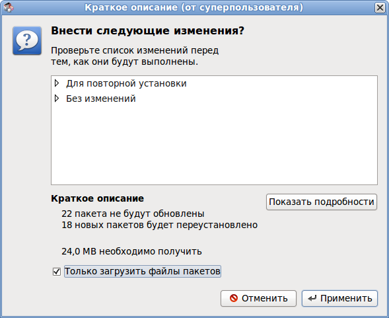Click the 'Внести следующие изменения?' heading
The width and height of the screenshot is (389, 318).
click(x=148, y=31)
